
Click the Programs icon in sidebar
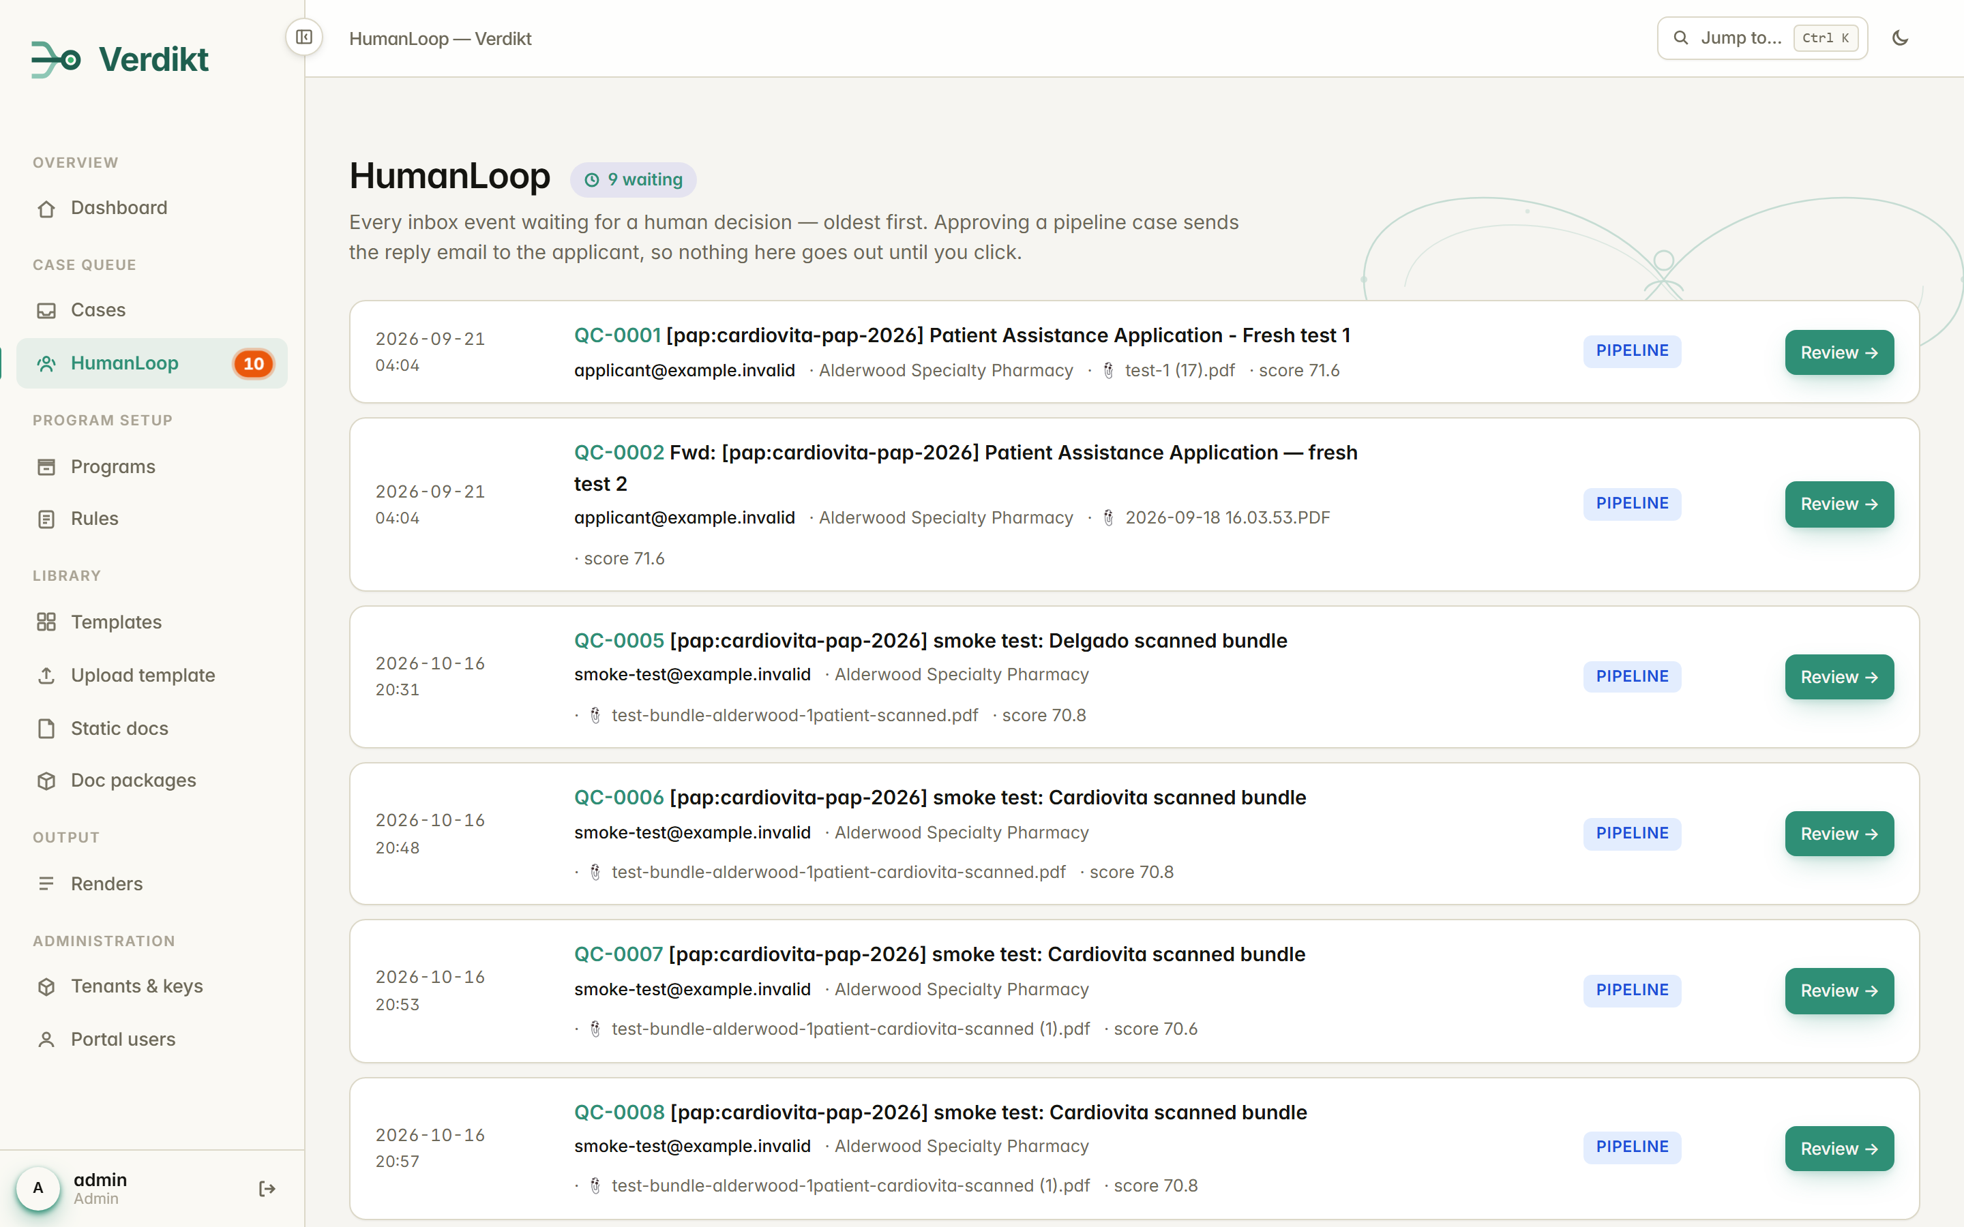pos(46,468)
